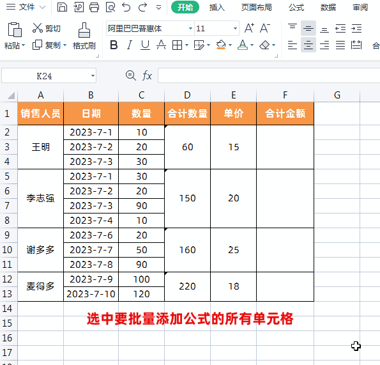Apply justify alignment
The height and width of the screenshot is (365, 380).
click(340, 45)
